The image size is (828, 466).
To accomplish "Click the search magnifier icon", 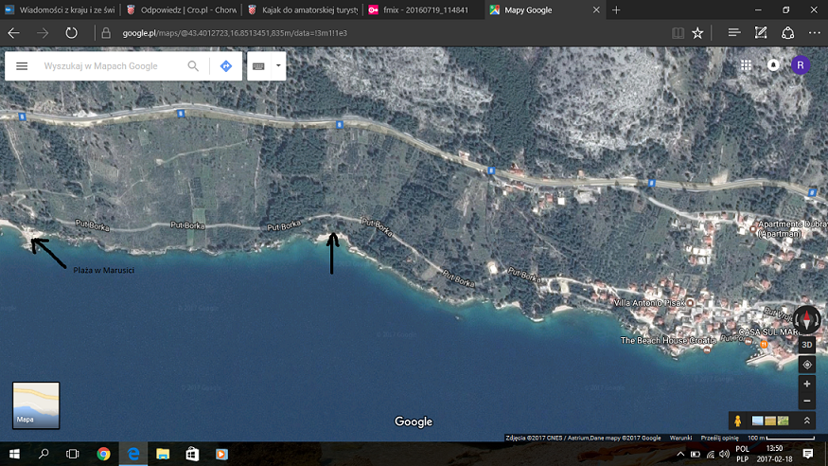I will tap(193, 66).
